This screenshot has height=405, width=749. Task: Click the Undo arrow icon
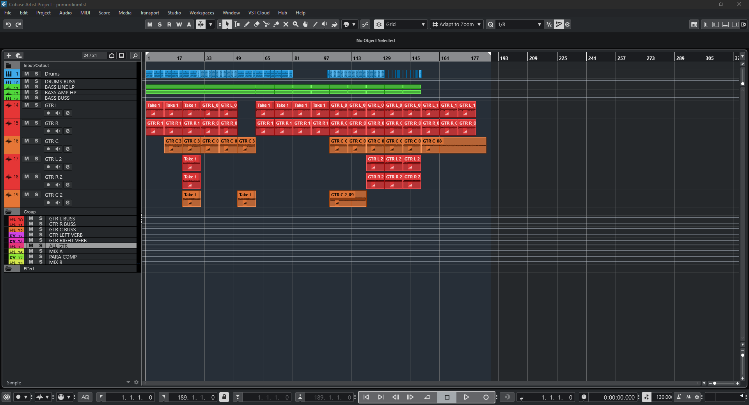(8, 25)
